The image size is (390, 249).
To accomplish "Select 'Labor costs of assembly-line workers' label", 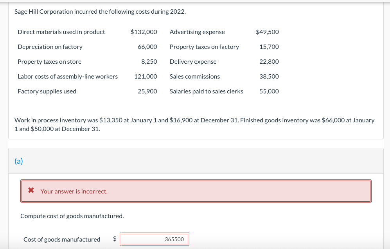I will (68, 77).
